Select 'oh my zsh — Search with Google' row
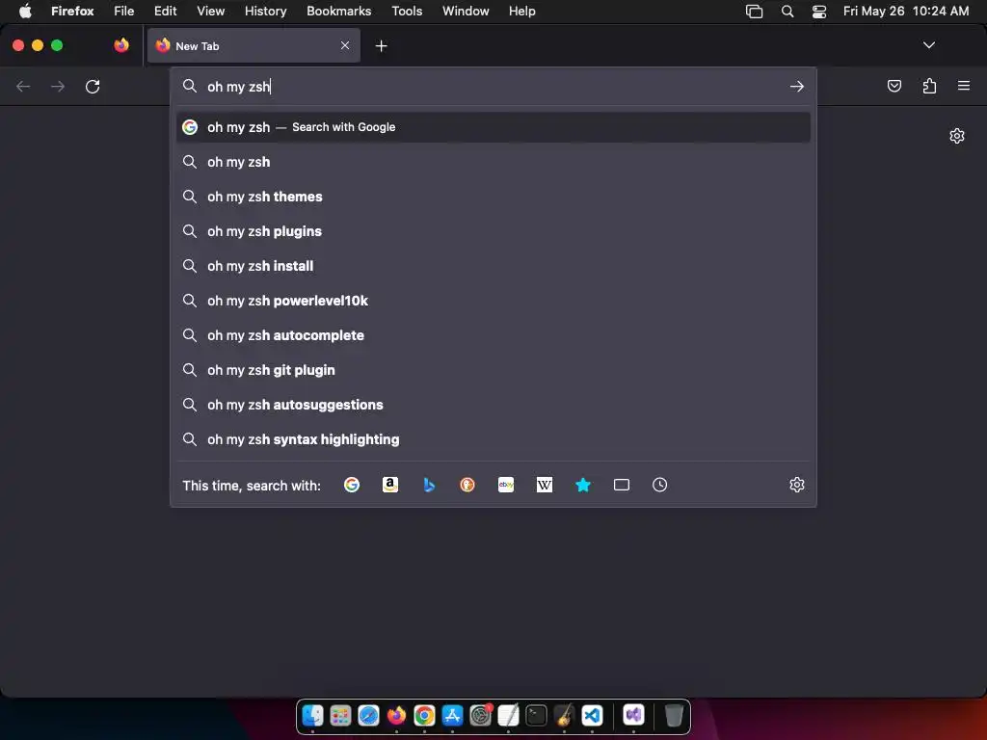This screenshot has height=740, width=987. coord(493,127)
